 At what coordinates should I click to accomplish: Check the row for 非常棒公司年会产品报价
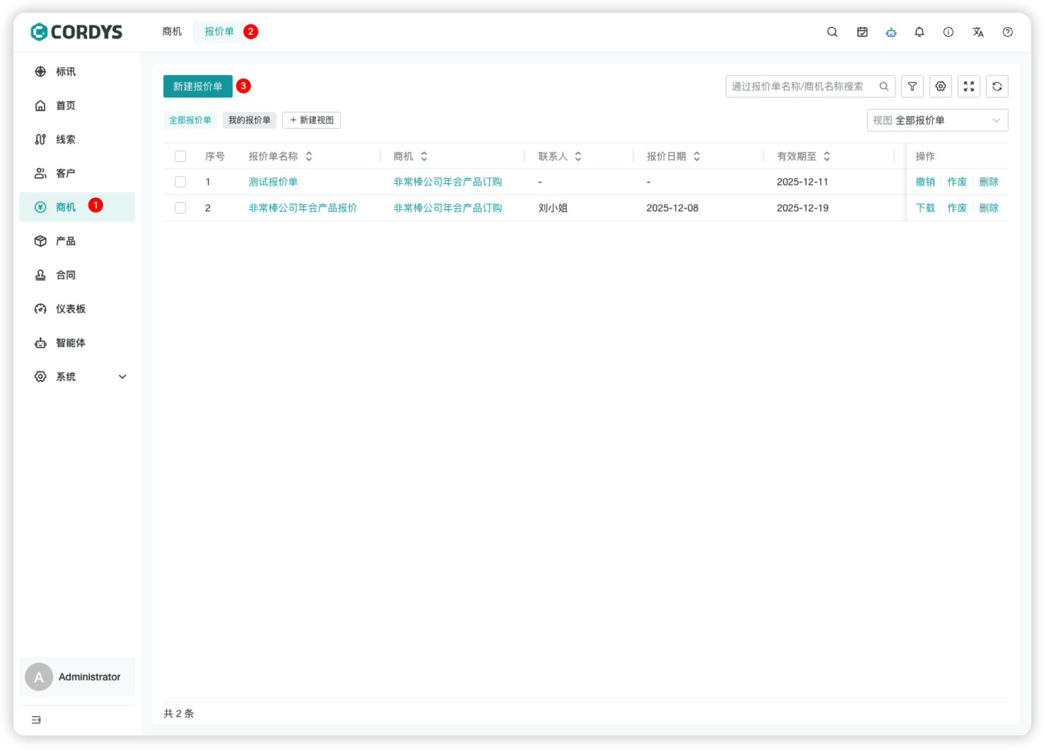point(180,208)
